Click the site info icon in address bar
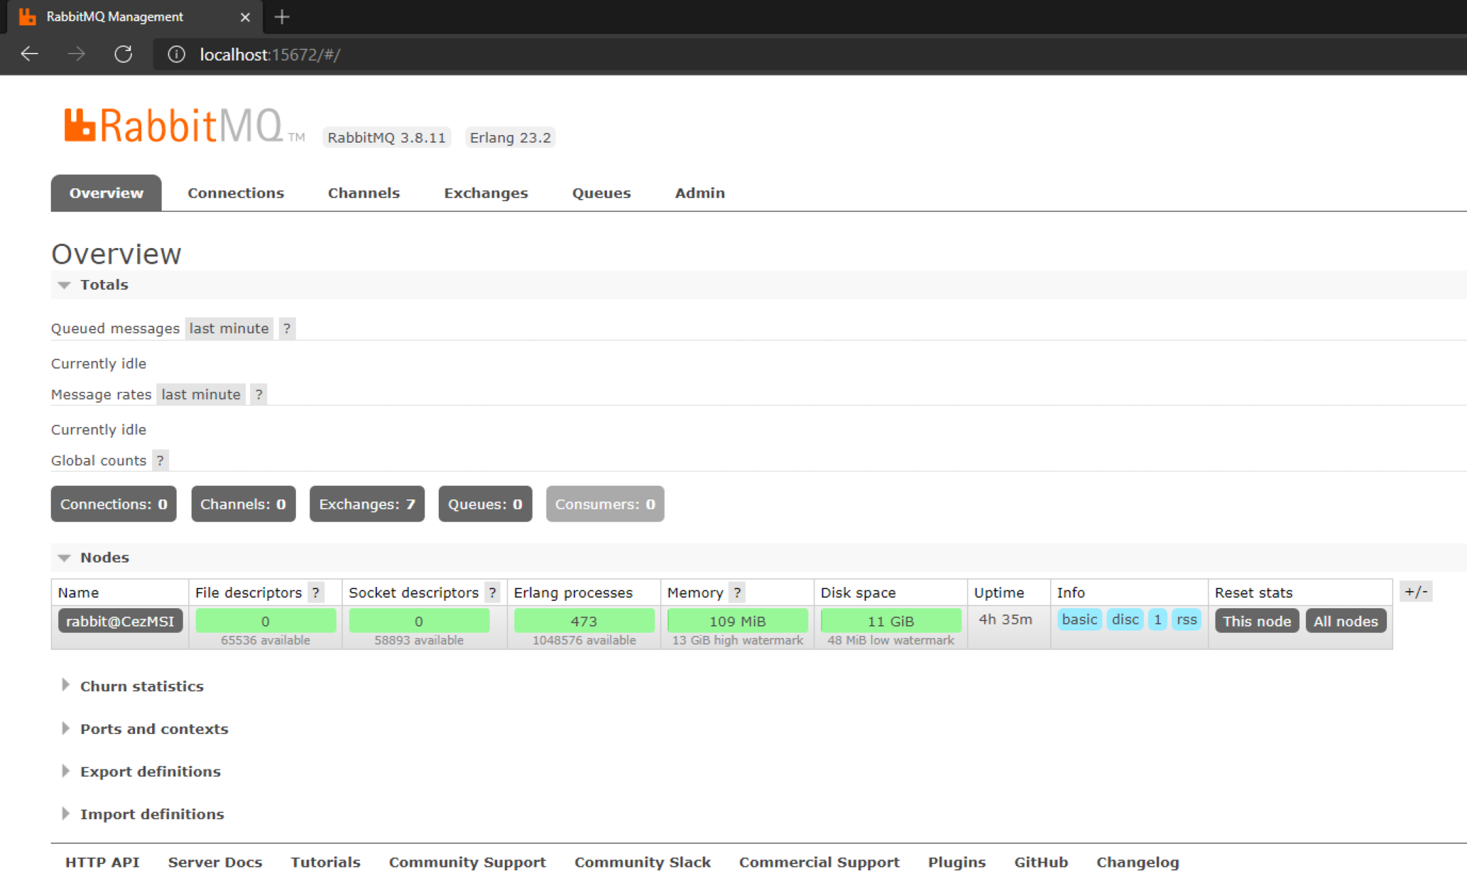The image size is (1467, 893). (176, 55)
